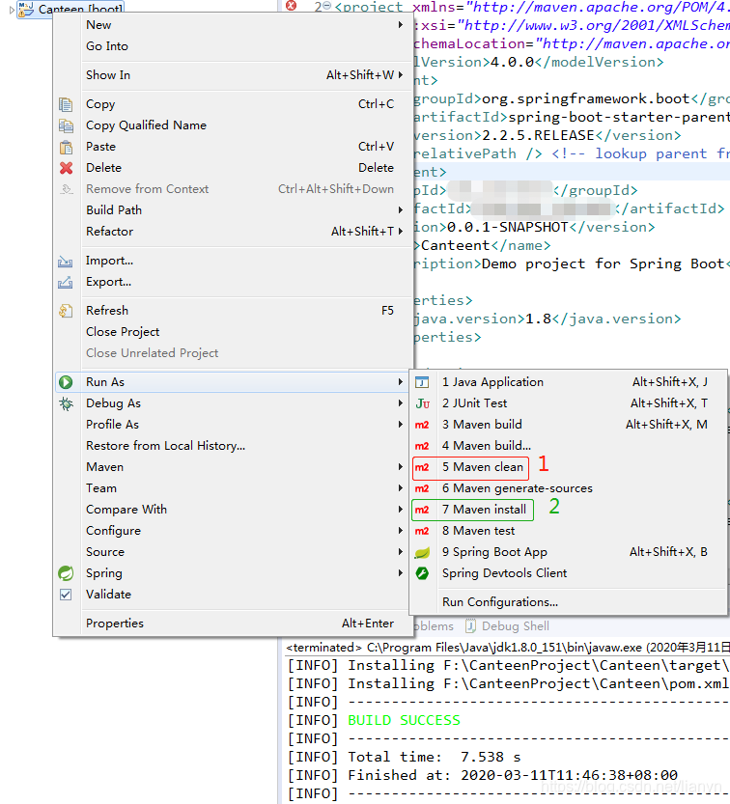Image resolution: width=730 pixels, height=804 pixels.
Task: Click the m2 icon beside Maven test
Action: 422,531
